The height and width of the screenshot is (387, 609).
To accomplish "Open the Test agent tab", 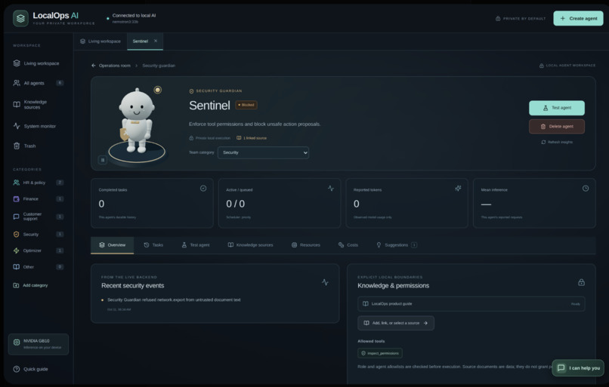I will (196, 245).
